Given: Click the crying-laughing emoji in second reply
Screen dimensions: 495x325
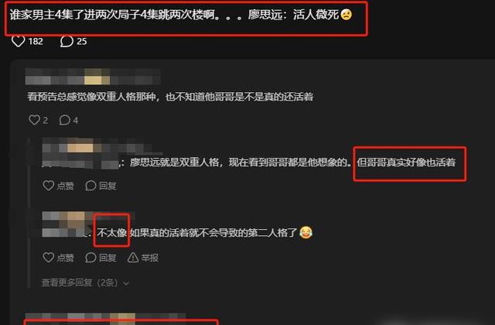Looking at the screenshot, I should (x=306, y=233).
